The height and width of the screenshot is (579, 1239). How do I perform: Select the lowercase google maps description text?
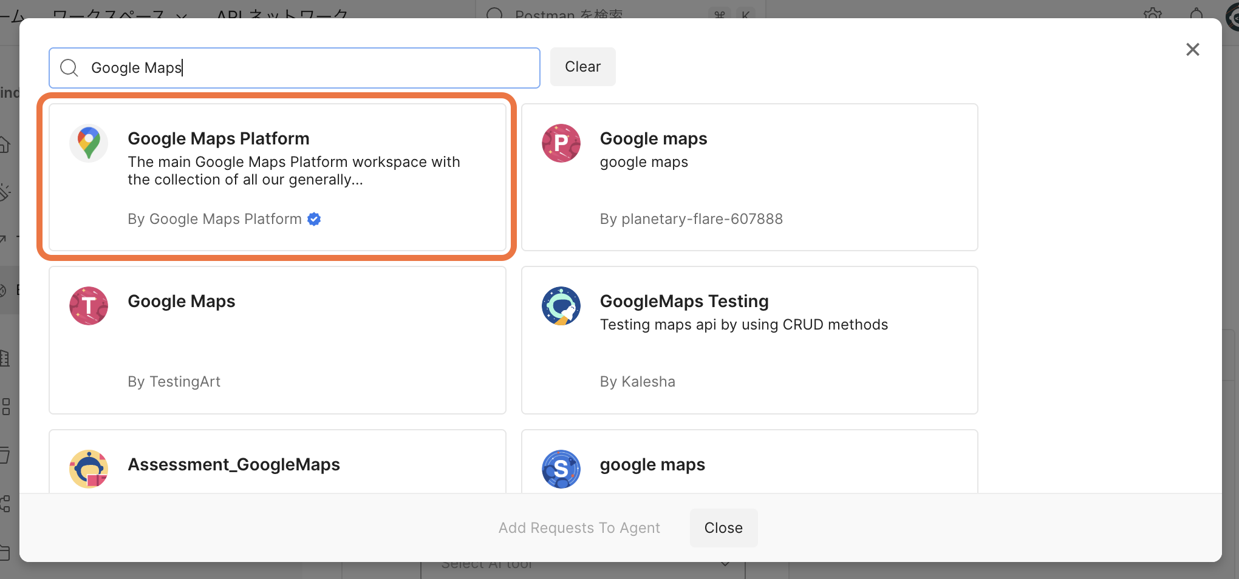644,162
